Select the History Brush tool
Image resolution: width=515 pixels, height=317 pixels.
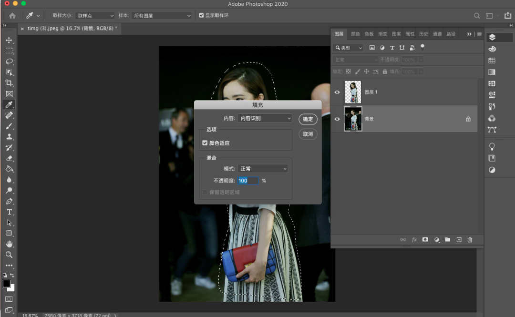coord(9,147)
